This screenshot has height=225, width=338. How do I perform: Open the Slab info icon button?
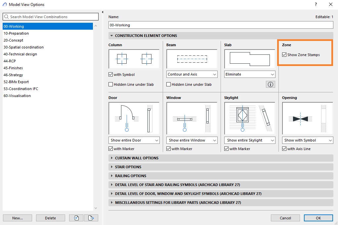click(271, 84)
